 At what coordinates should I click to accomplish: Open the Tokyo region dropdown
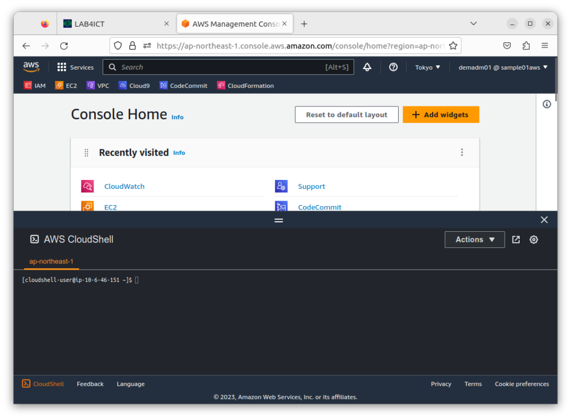(427, 67)
